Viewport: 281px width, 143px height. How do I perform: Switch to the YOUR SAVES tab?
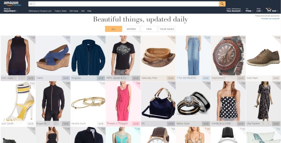(166, 29)
